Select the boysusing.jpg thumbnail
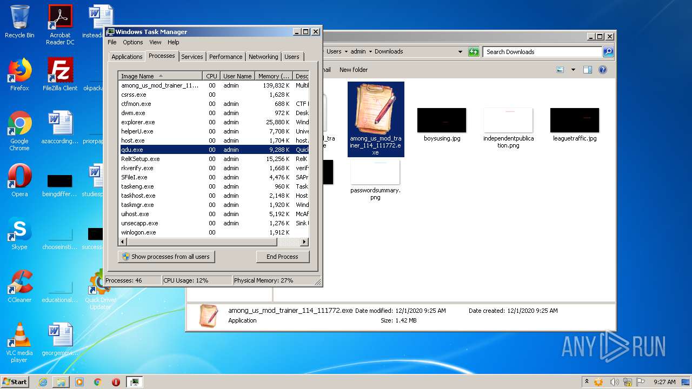 coord(442,124)
